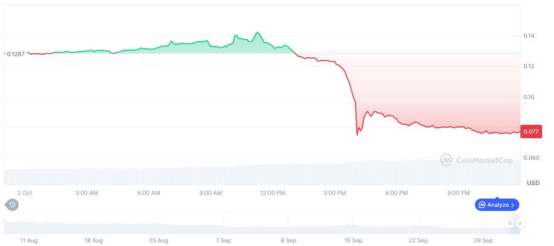554x246 pixels.
Task: Jump to 11 Aug in the navigator
Action: point(28,240)
